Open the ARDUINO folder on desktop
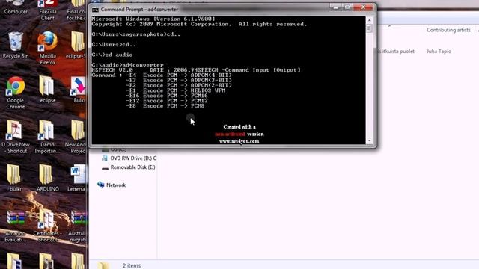The image size is (479, 269). pos(47,178)
